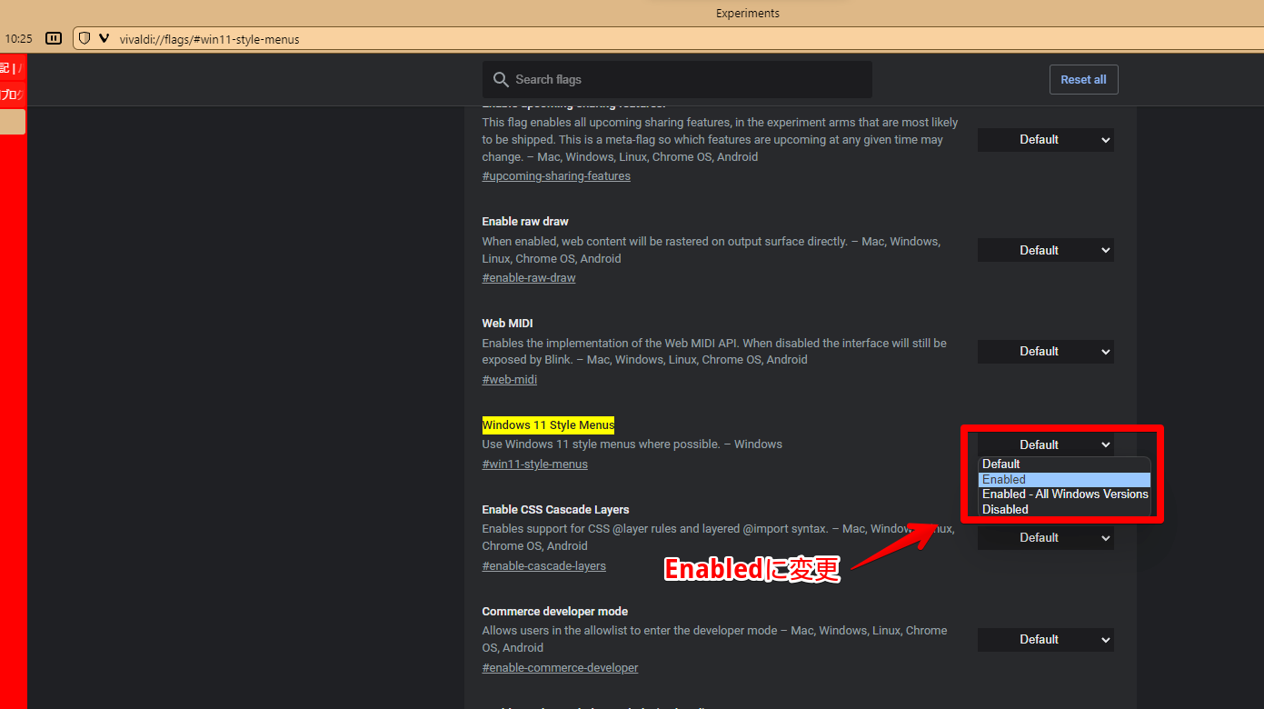Open the #upcoming-sharing-features link
The width and height of the screenshot is (1264, 709).
point(556,176)
